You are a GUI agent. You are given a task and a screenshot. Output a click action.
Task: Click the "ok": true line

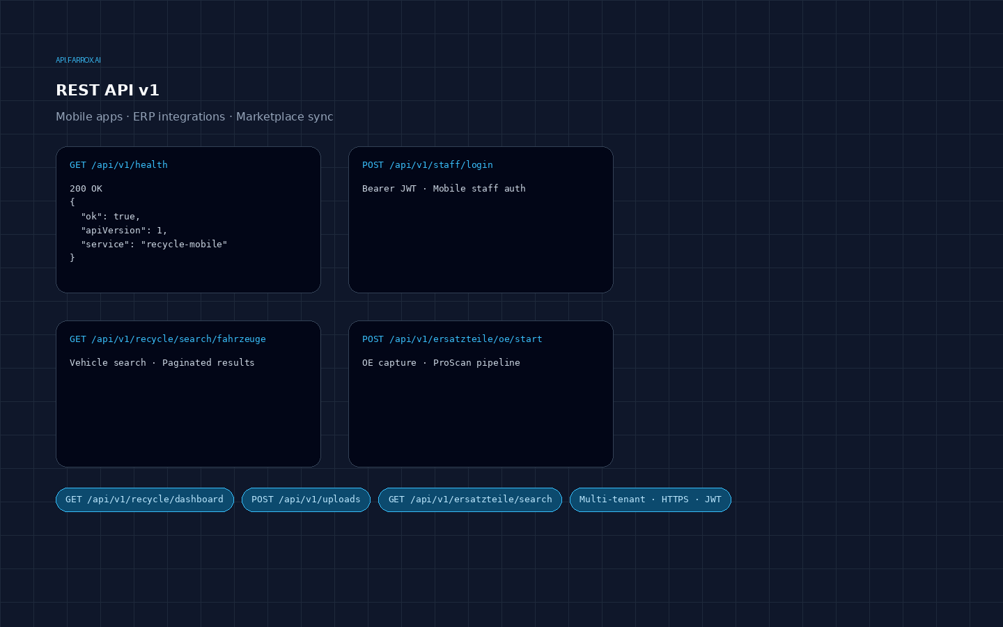tap(111, 217)
